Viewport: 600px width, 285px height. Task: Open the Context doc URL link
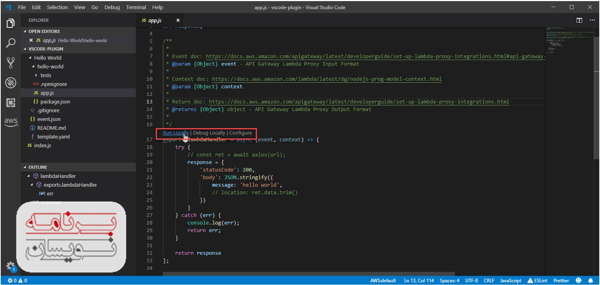point(327,79)
